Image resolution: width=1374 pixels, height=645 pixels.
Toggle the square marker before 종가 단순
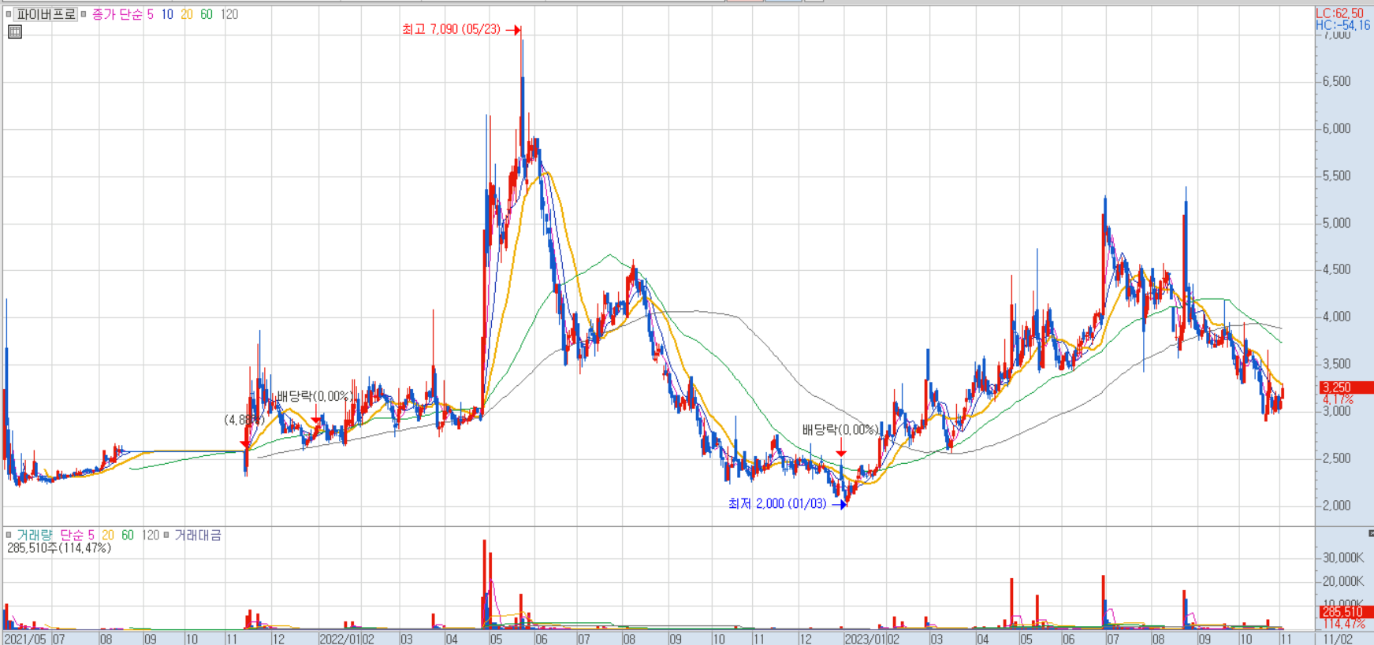click(84, 14)
